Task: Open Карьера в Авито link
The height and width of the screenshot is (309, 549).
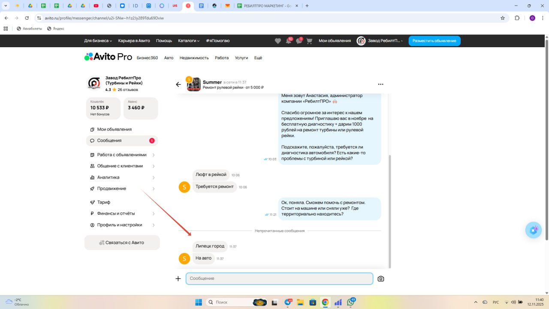Action: coord(134,41)
